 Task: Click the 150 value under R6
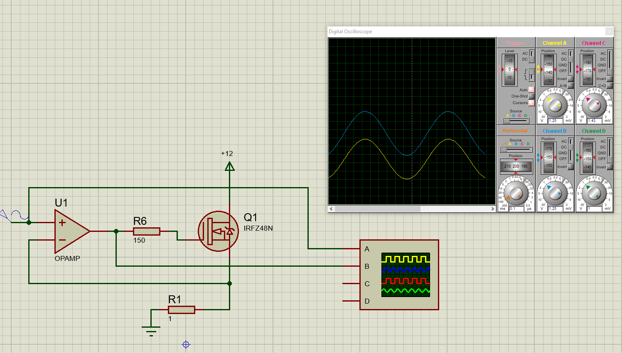pyautogui.click(x=139, y=240)
